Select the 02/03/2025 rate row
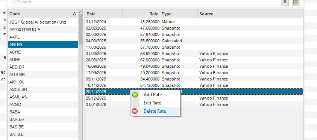This screenshot has height=140, width=317. [x=194, y=34]
